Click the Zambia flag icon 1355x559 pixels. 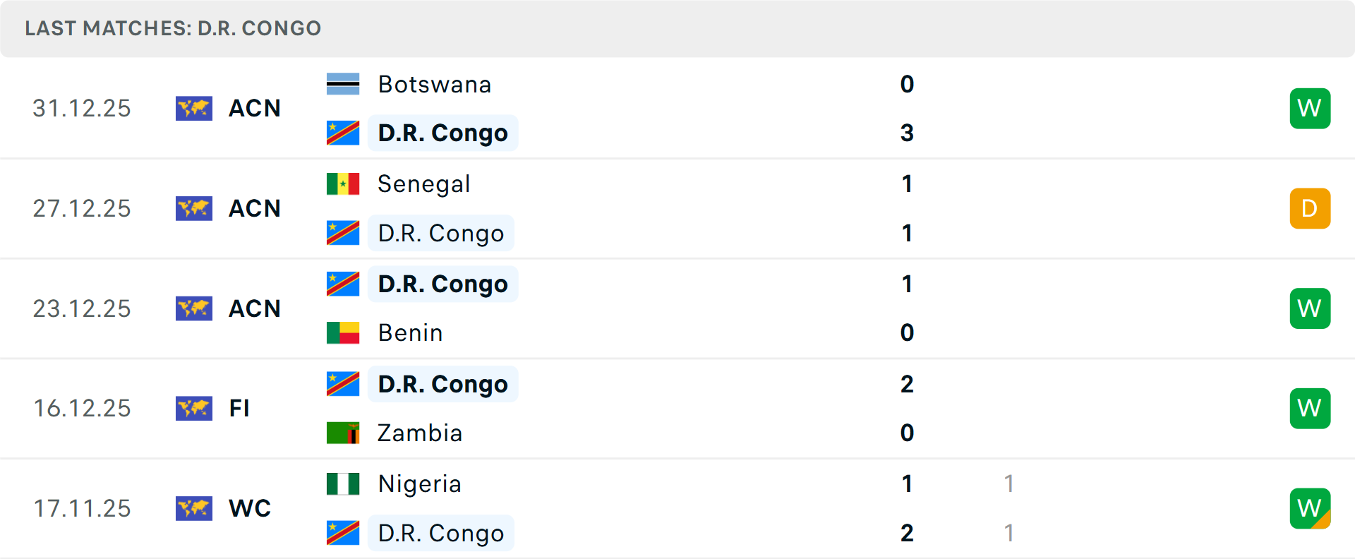tap(343, 433)
